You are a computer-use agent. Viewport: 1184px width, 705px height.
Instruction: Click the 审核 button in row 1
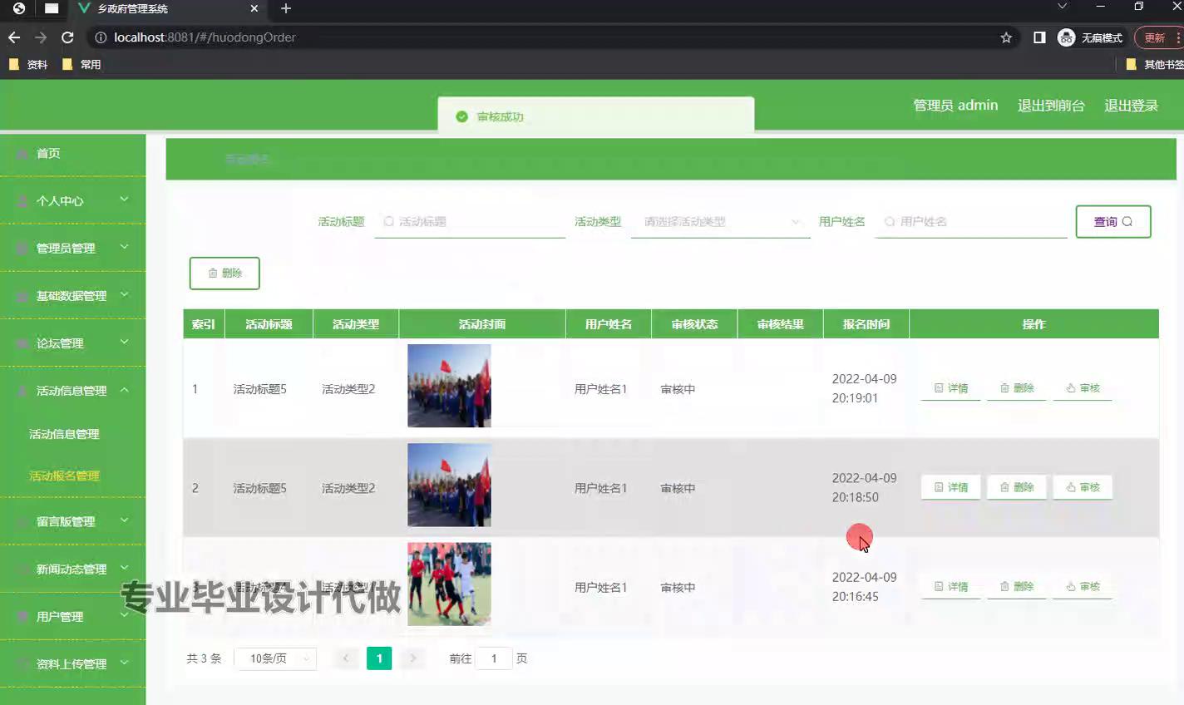1083,388
